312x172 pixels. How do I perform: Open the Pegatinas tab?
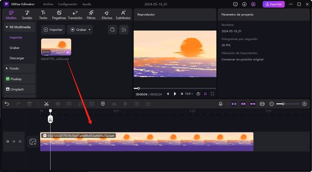59,15
